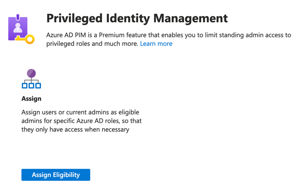Open the Learn more link

[x=156, y=44]
